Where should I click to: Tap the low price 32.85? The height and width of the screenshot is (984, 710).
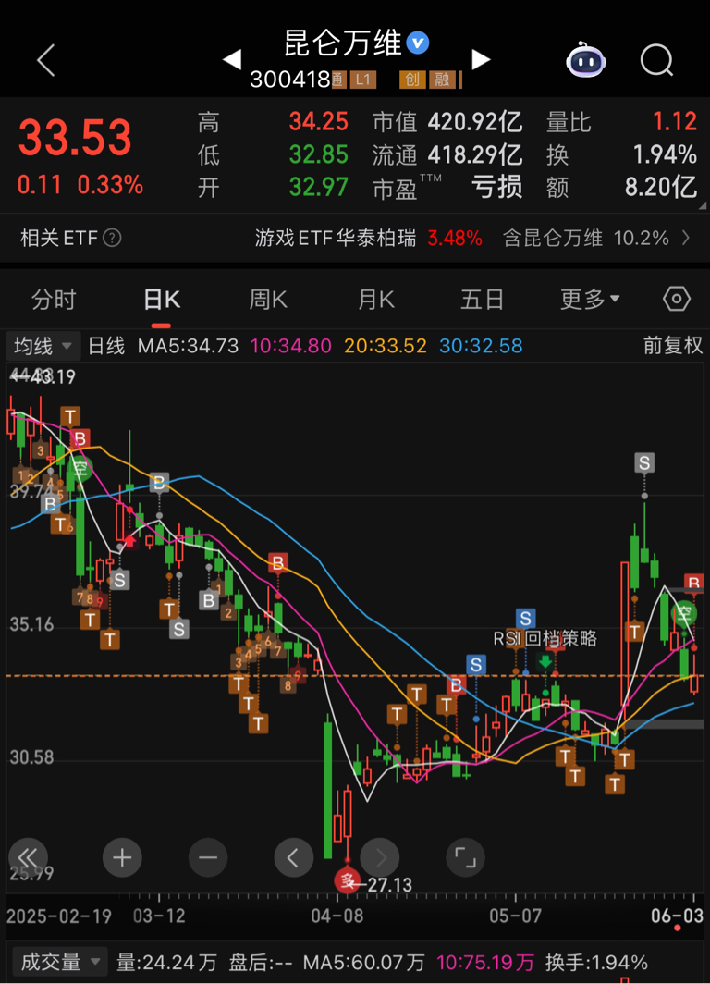(x=318, y=154)
